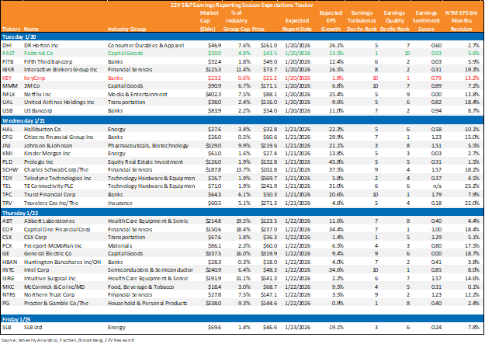Select the 'Earnings Sentiment Zscore' header
This screenshot has width=485, height=344.
[426, 21]
